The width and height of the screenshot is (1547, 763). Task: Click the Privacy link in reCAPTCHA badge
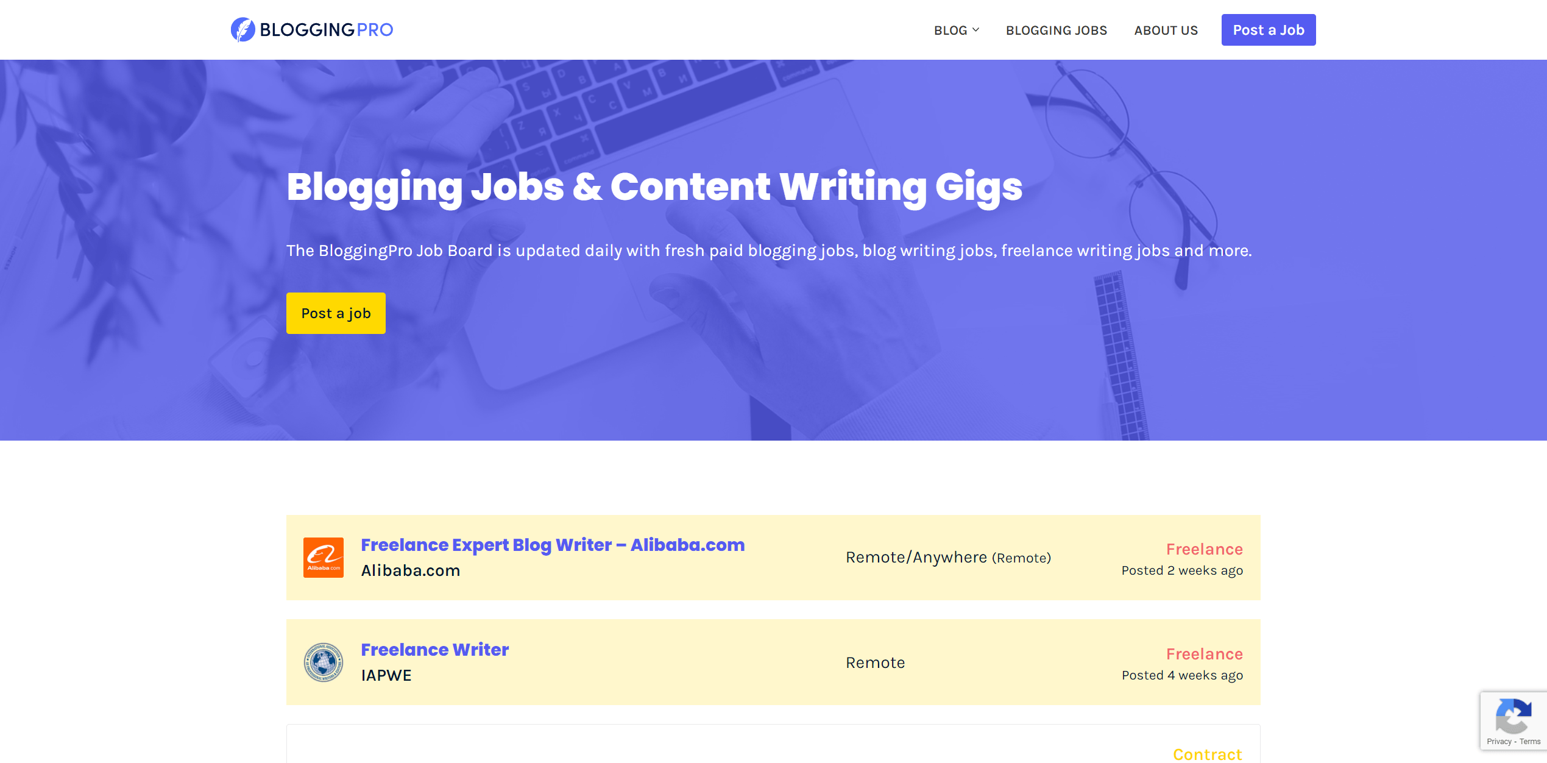click(x=1499, y=742)
